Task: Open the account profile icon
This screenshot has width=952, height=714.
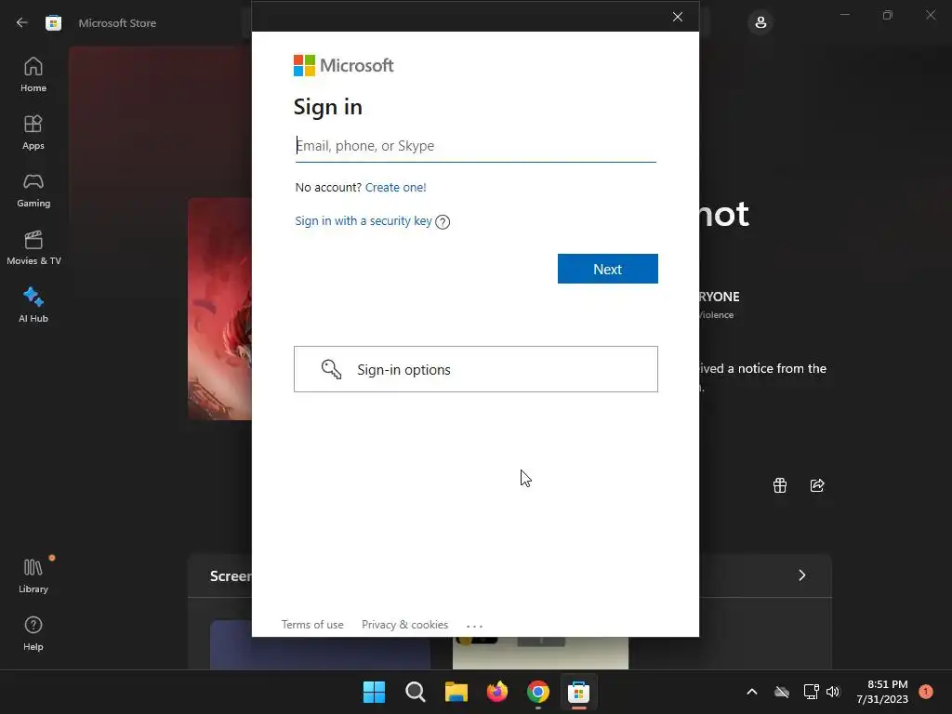Action: 760,22
